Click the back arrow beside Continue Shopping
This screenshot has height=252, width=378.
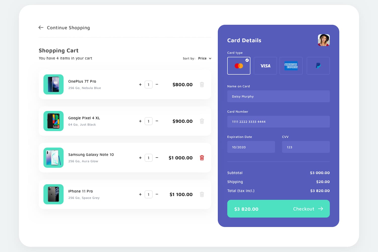pyautogui.click(x=41, y=27)
